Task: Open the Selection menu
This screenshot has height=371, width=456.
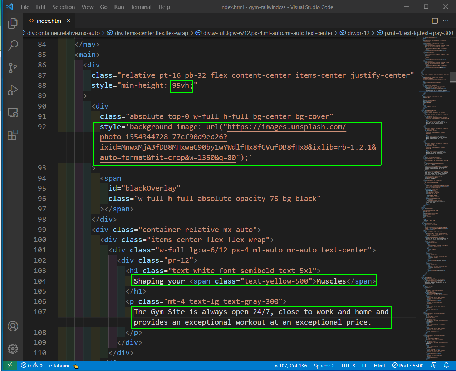Action: (x=63, y=7)
